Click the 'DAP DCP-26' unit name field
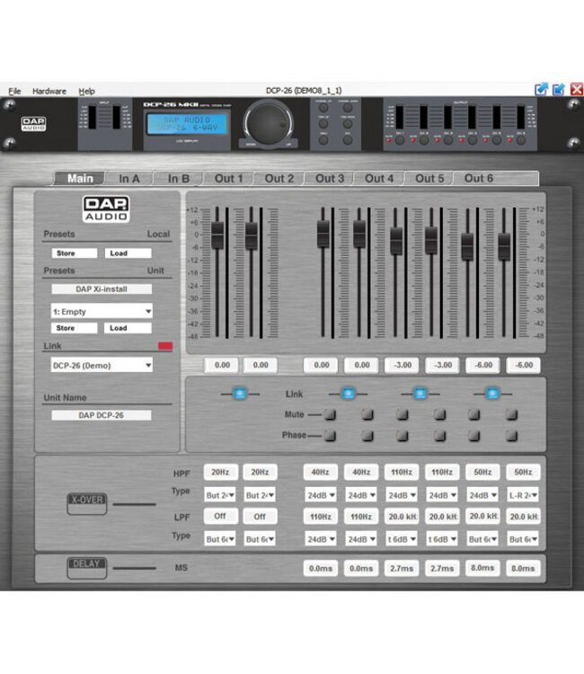This screenshot has height=674, width=584. coord(102,415)
